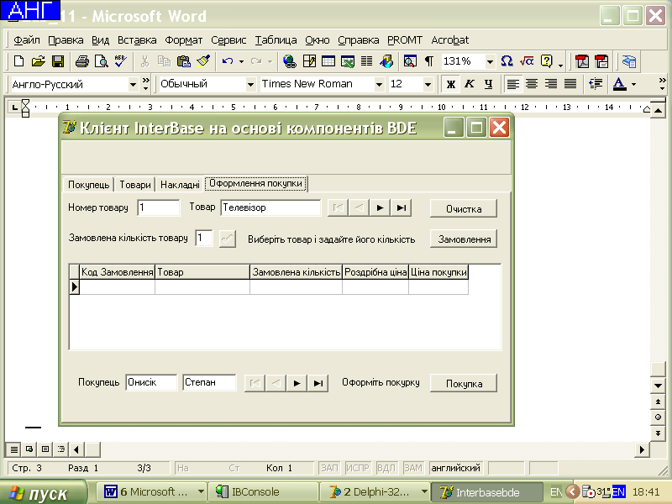Open the Document Map icon
Screen dimensions: 672x504
pyautogui.click(x=410, y=61)
